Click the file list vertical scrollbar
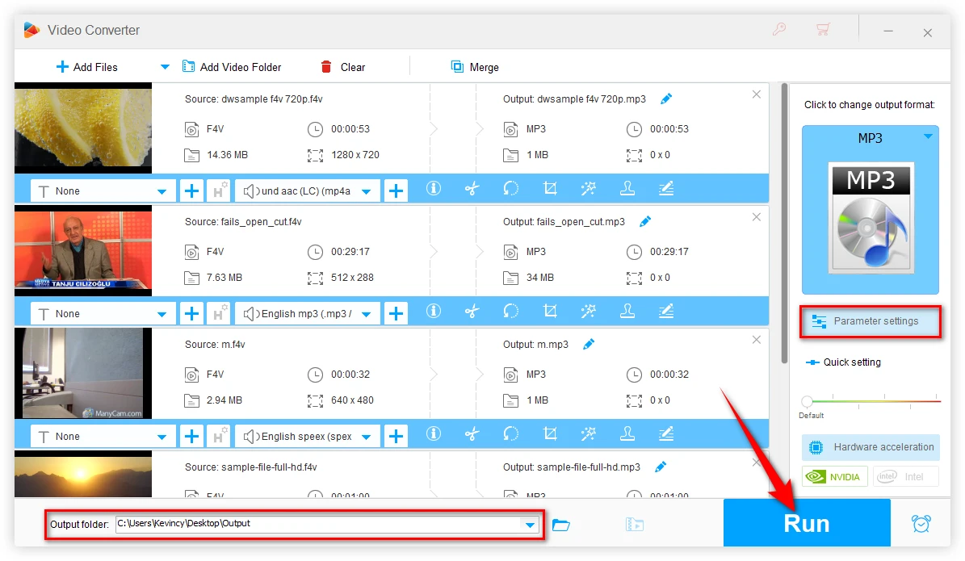Viewport: 965px width, 561px height. 784,224
